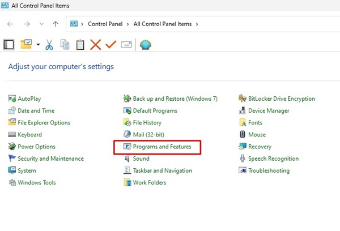Click the Cut scissors toolbar icon

pyautogui.click(x=49, y=45)
